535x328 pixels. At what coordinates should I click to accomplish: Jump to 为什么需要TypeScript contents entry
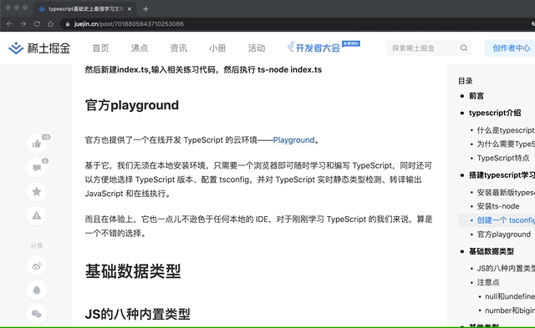click(506, 144)
